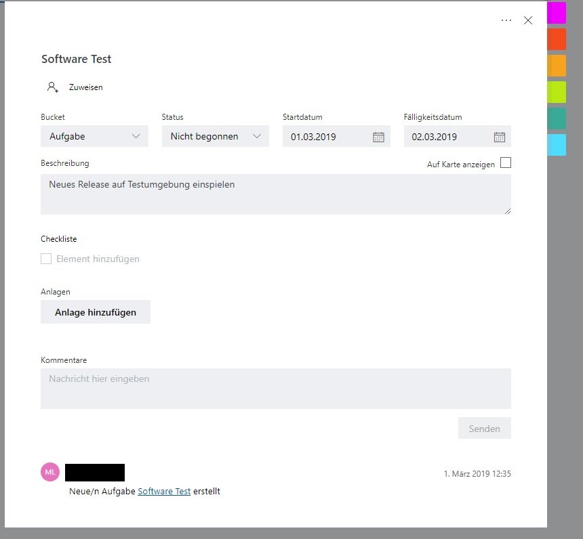Viewport: 583px width, 539px height.
Task: Open the Status dropdown Nicht begonnen
Action: pyautogui.click(x=216, y=136)
